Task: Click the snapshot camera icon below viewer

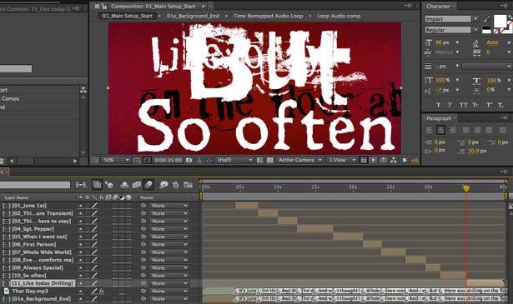Action: (189, 160)
